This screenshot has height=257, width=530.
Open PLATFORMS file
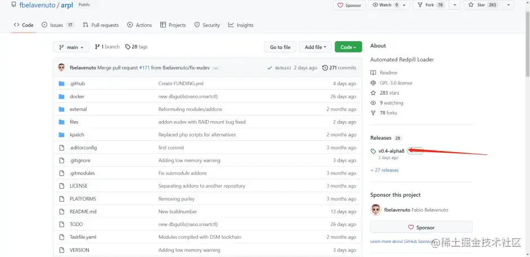tap(83, 199)
